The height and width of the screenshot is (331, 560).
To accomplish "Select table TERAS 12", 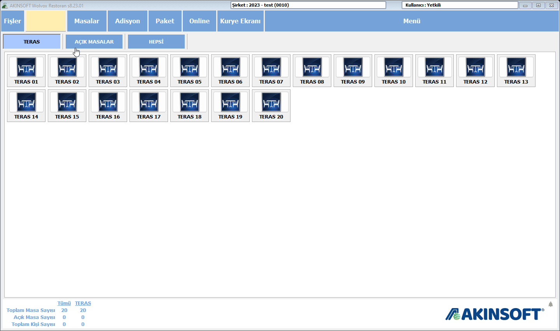I will 475,71.
